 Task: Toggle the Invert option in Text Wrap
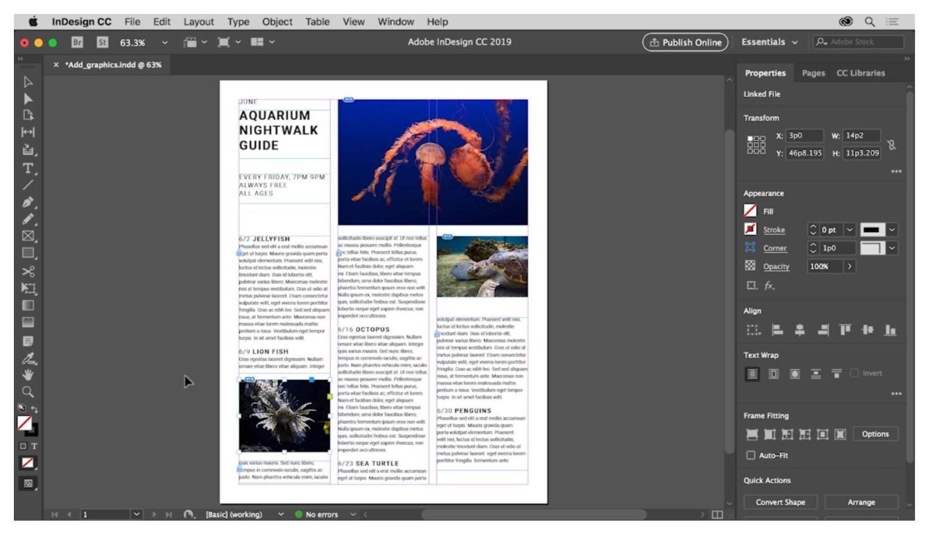click(855, 374)
